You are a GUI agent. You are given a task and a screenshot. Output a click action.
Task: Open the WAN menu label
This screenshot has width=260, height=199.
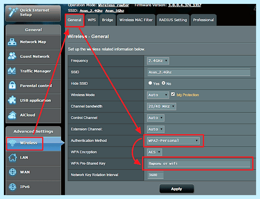pyautogui.click(x=25, y=172)
